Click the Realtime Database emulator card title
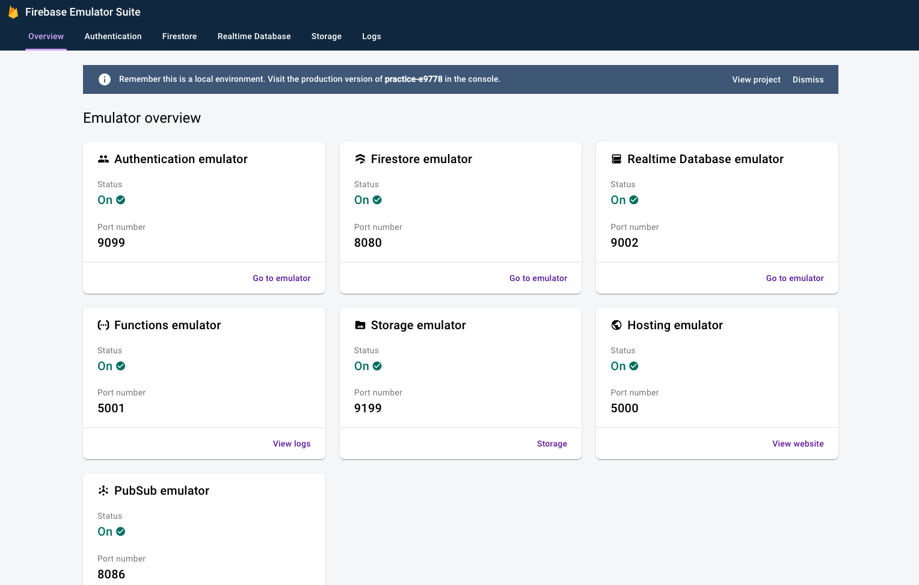919x585 pixels. [705, 159]
